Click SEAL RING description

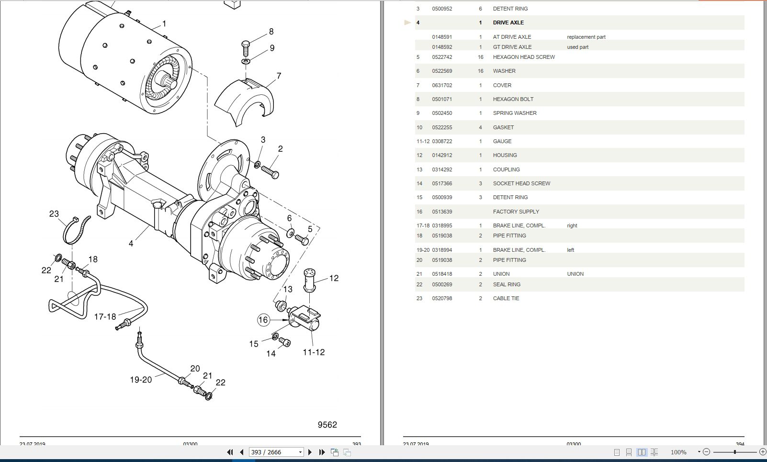507,284
